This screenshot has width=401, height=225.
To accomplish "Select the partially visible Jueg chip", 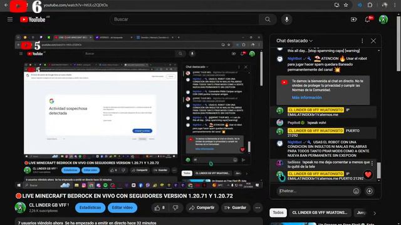I will 361,212.
